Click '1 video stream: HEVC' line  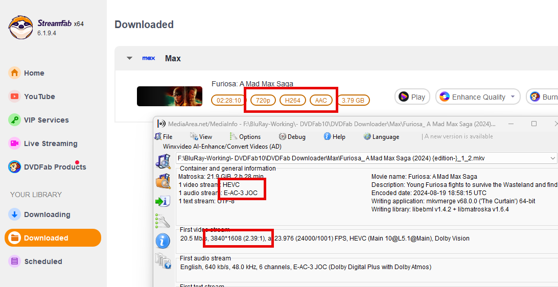[x=209, y=185]
